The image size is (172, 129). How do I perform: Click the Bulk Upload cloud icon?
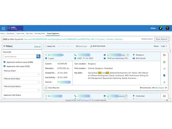click(x=134, y=58)
